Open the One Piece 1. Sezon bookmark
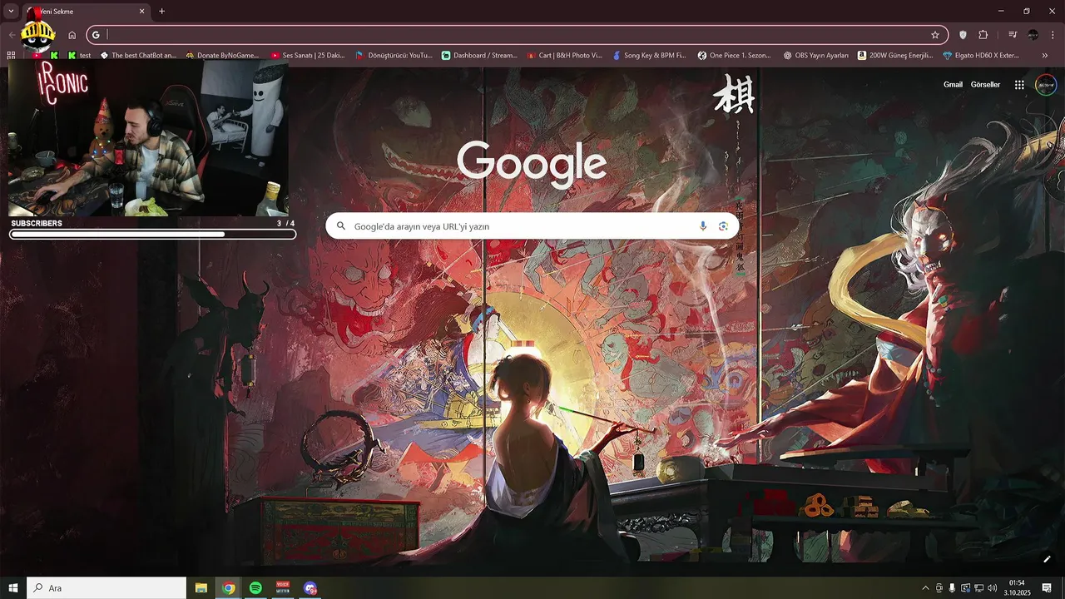 (x=735, y=56)
